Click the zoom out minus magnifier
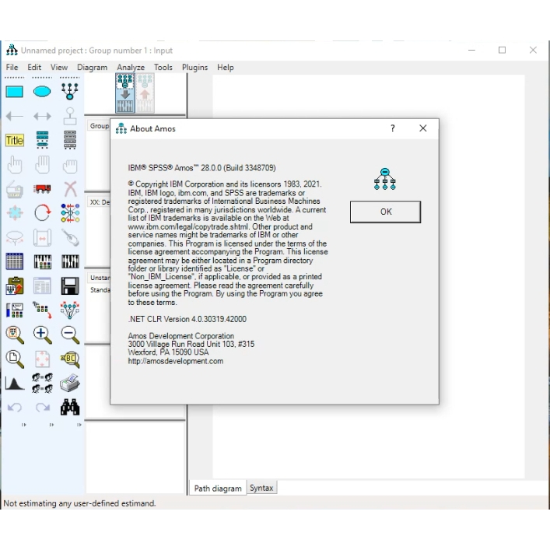The height and width of the screenshot is (550, 550). [70, 335]
